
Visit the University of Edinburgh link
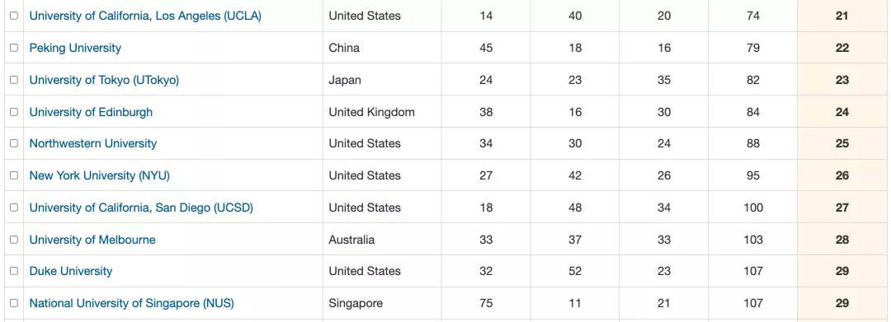click(x=91, y=112)
